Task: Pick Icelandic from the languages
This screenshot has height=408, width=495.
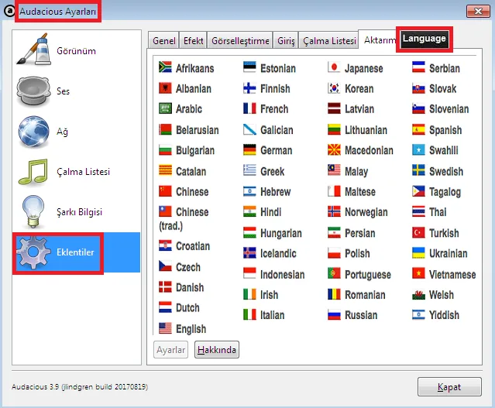Action: (x=270, y=253)
